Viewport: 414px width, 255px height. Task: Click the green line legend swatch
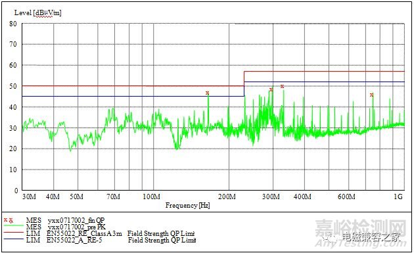point(13,225)
